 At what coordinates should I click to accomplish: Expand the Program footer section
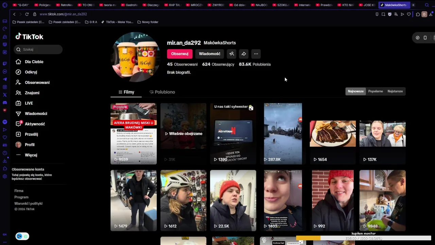click(21, 197)
